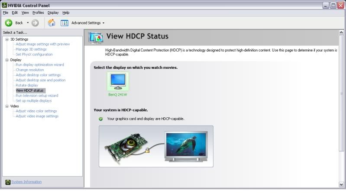This screenshot has width=346, height=193.
Task: Maximize the NVIDIA Control Panel window
Action: click(333, 5)
